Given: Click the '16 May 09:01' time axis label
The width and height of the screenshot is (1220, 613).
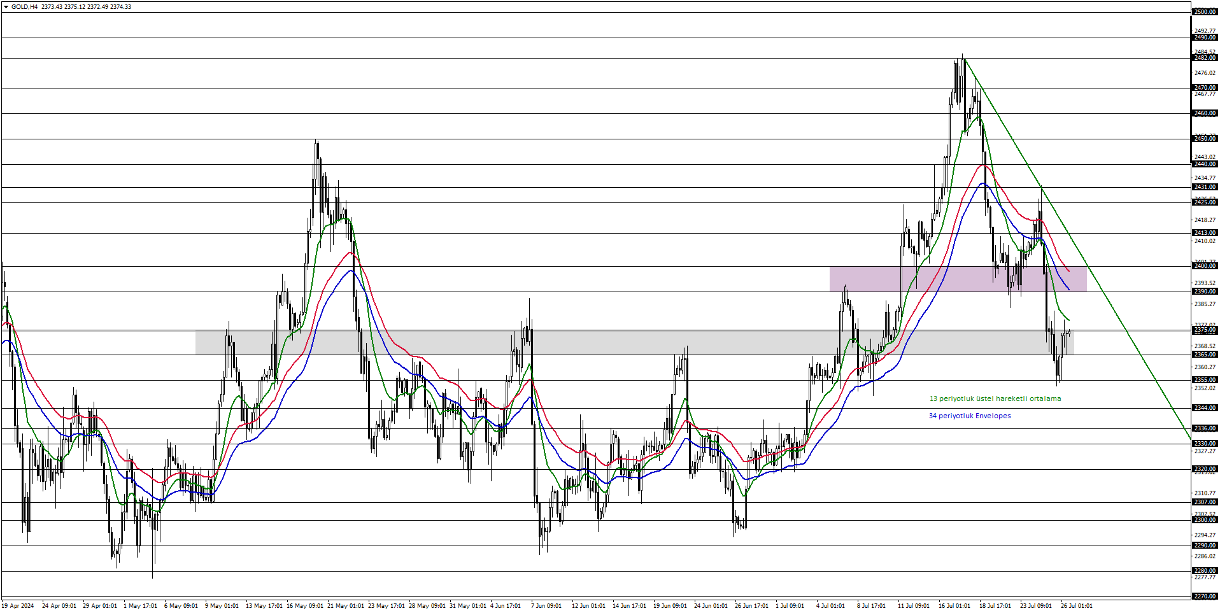Looking at the screenshot, I should tap(305, 606).
